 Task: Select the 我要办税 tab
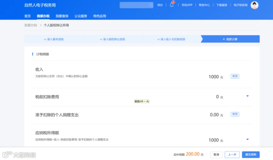[43, 16]
